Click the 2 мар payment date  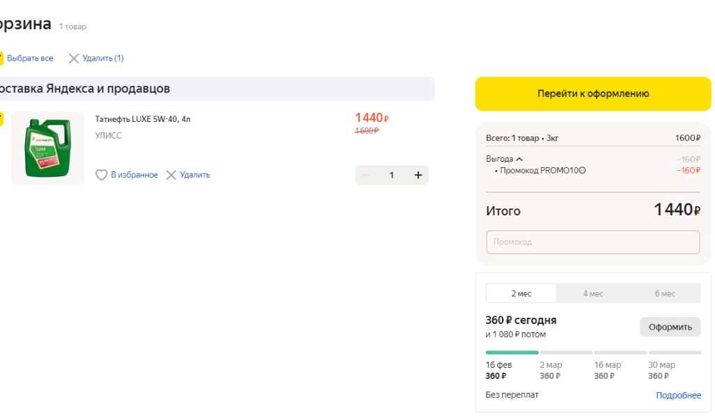click(x=551, y=365)
